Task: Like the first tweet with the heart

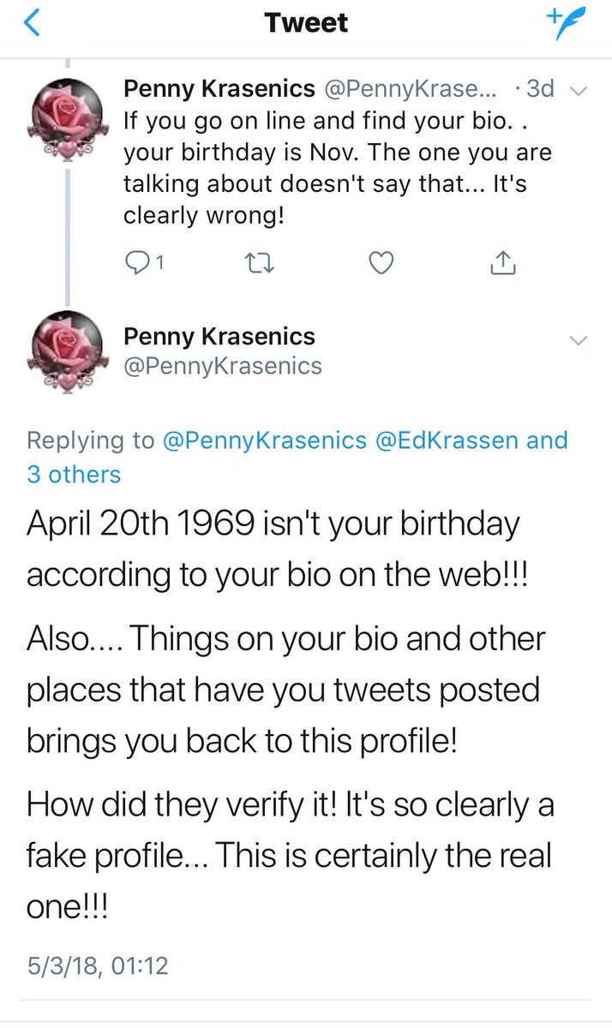Action: 380,265
